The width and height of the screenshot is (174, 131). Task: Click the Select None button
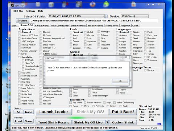click(x=29, y=112)
